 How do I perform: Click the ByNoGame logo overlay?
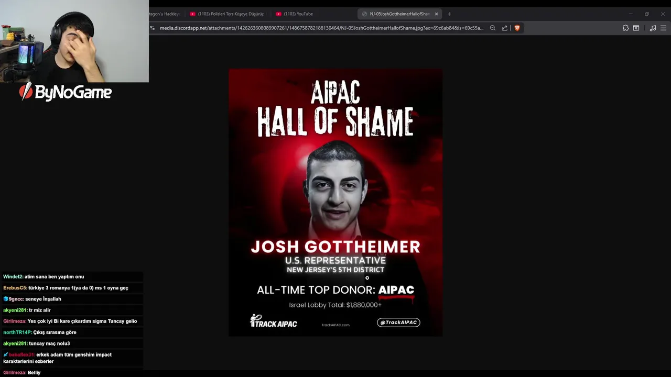coord(66,92)
